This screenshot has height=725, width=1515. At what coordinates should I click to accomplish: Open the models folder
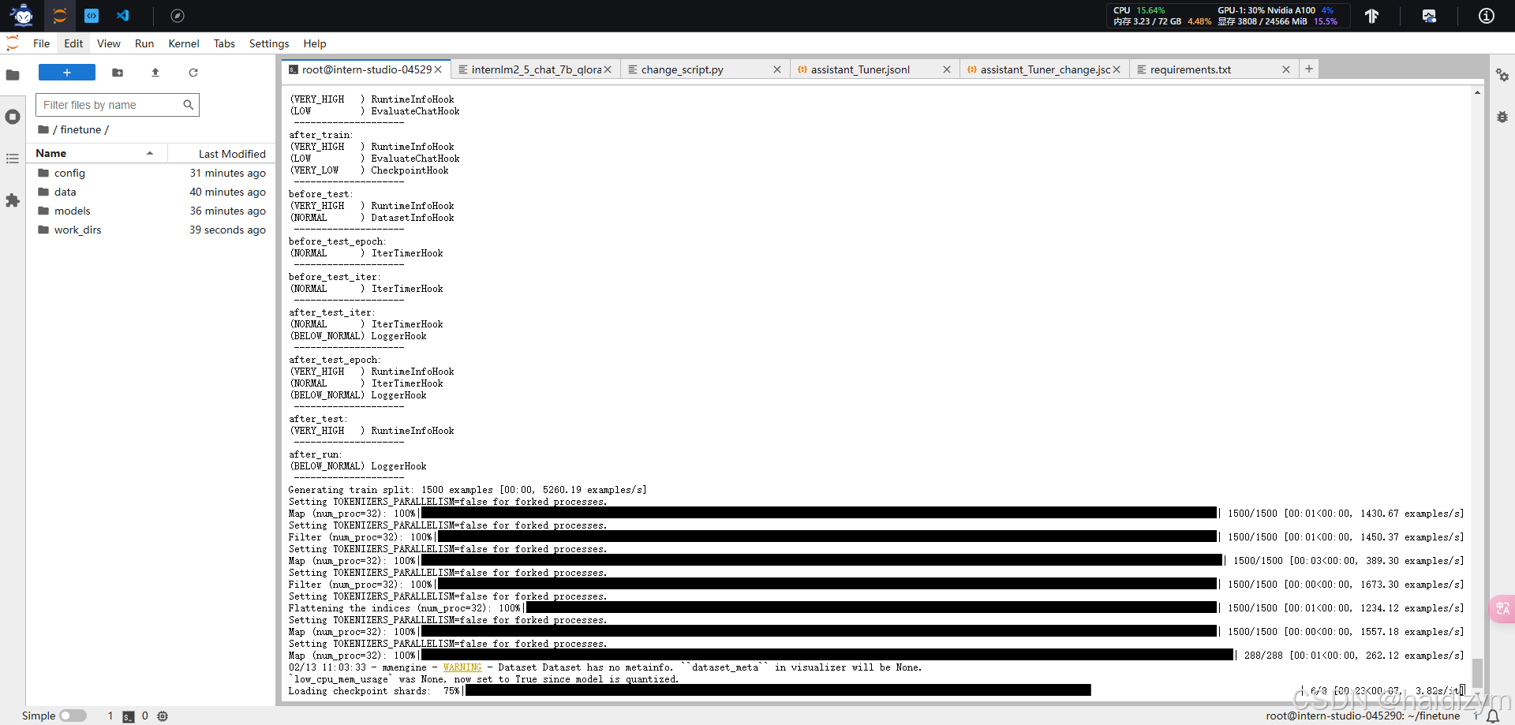coord(151,211)
